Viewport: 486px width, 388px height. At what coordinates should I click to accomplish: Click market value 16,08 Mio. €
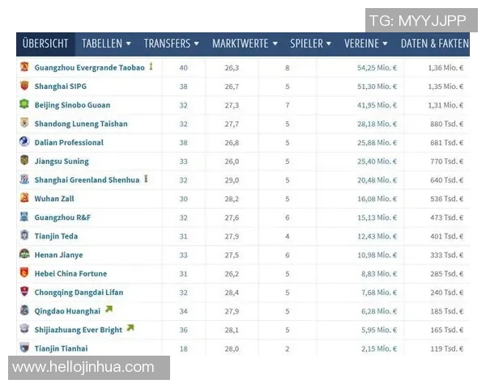(x=377, y=199)
